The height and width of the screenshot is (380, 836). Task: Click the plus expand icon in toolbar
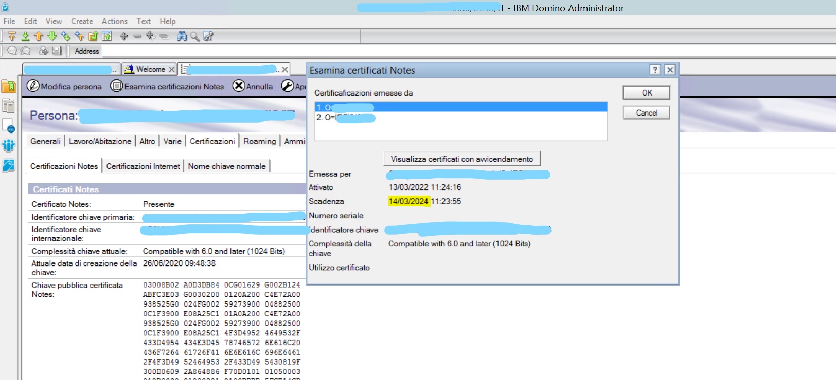point(123,36)
